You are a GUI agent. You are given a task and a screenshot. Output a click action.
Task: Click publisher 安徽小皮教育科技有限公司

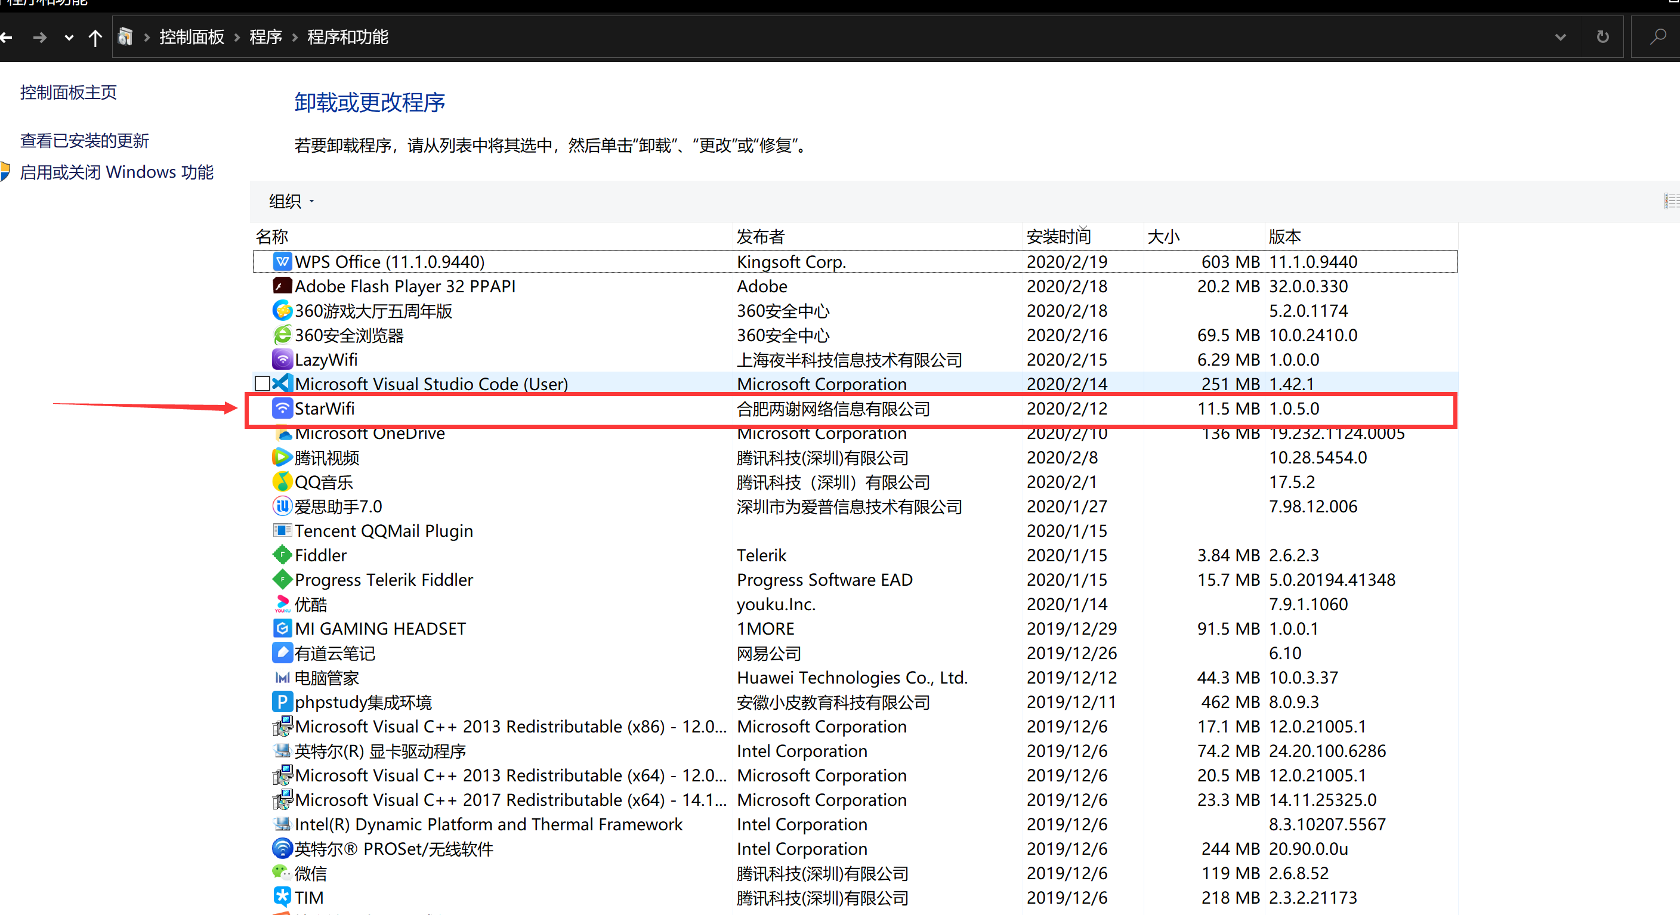click(x=833, y=703)
